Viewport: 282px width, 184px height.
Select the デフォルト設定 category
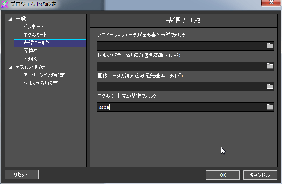[30, 67]
